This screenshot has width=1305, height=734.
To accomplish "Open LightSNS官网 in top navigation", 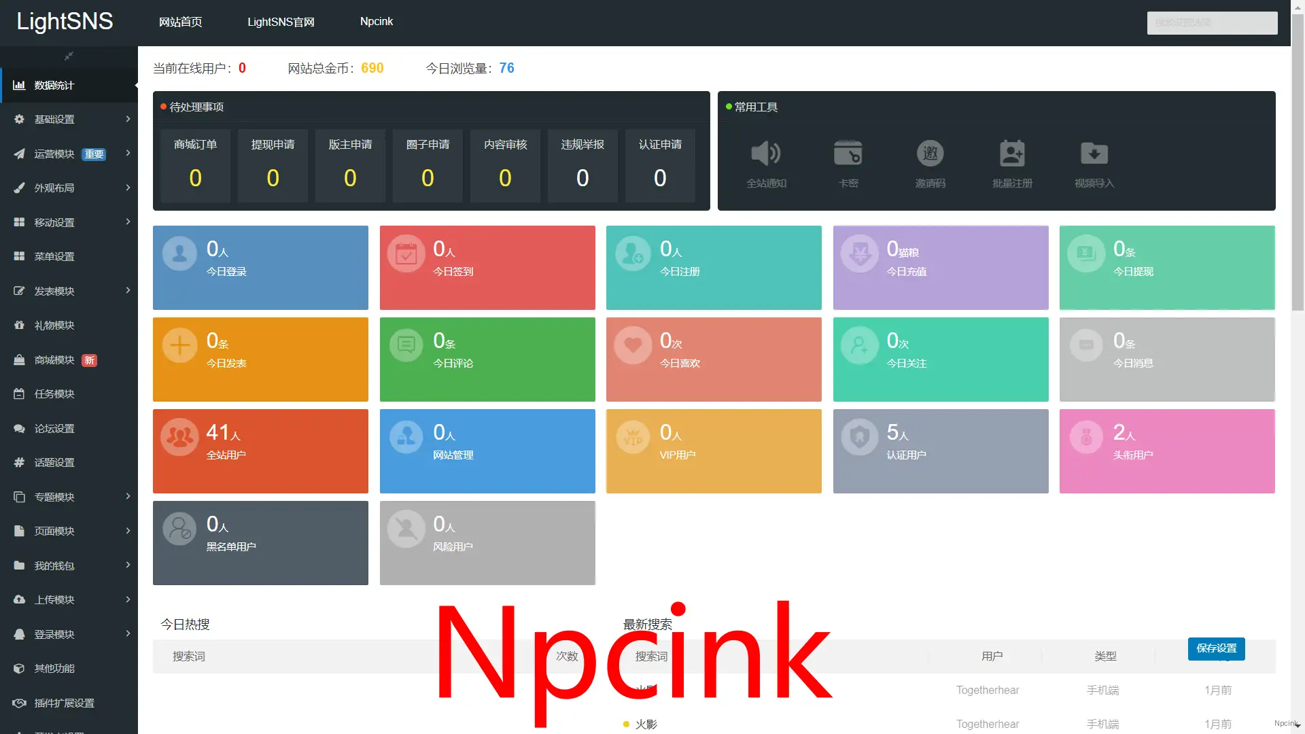I will pos(281,22).
